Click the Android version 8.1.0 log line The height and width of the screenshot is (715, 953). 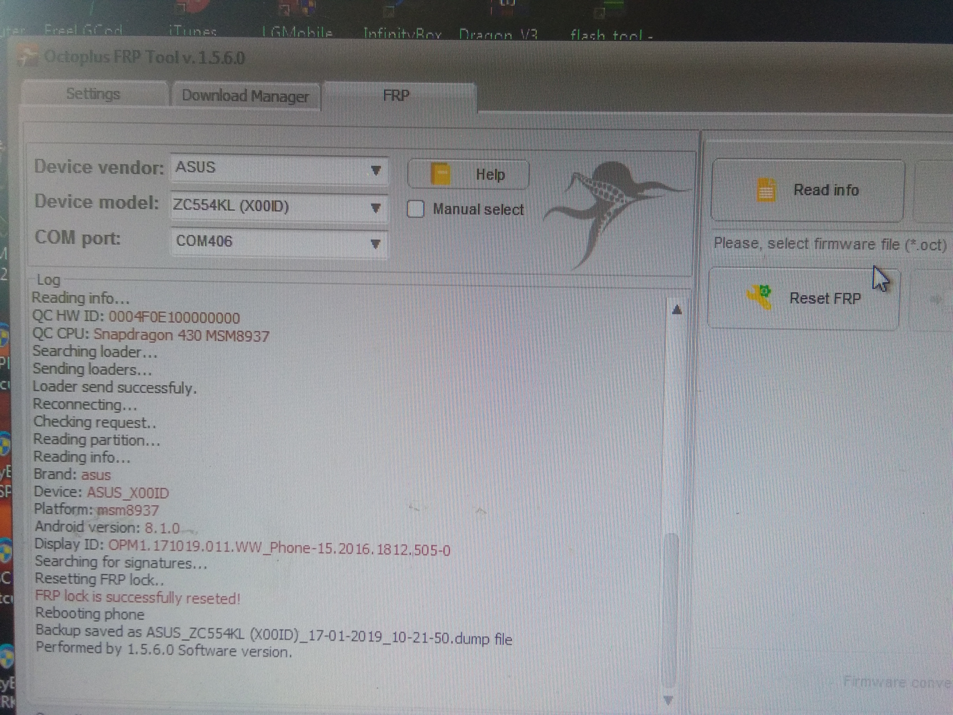click(x=107, y=527)
